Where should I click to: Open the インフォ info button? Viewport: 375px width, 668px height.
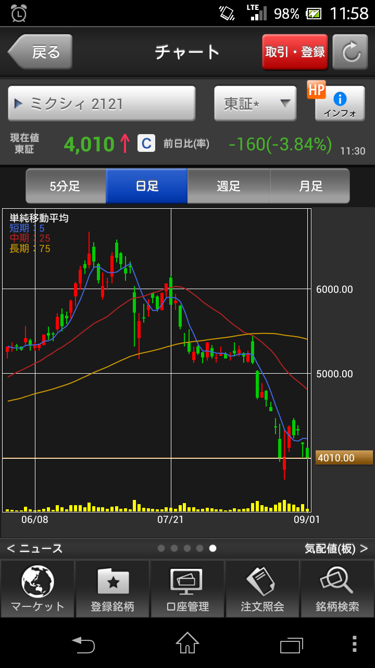[x=340, y=104]
